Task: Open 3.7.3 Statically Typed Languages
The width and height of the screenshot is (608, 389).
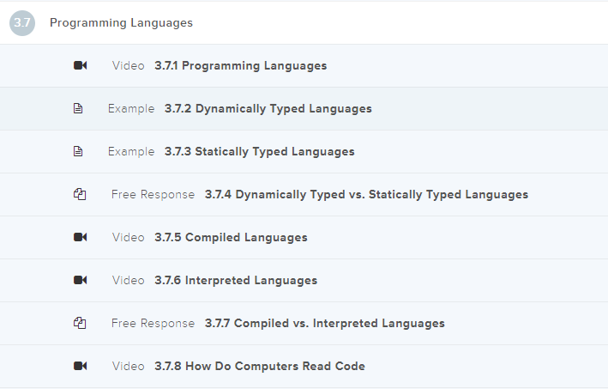Action: coord(259,152)
